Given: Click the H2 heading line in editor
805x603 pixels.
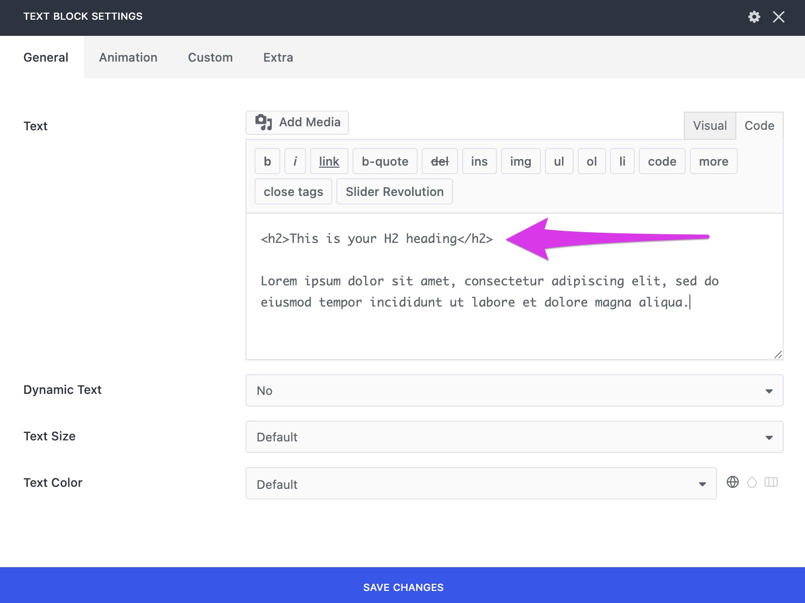Looking at the screenshot, I should [377, 238].
